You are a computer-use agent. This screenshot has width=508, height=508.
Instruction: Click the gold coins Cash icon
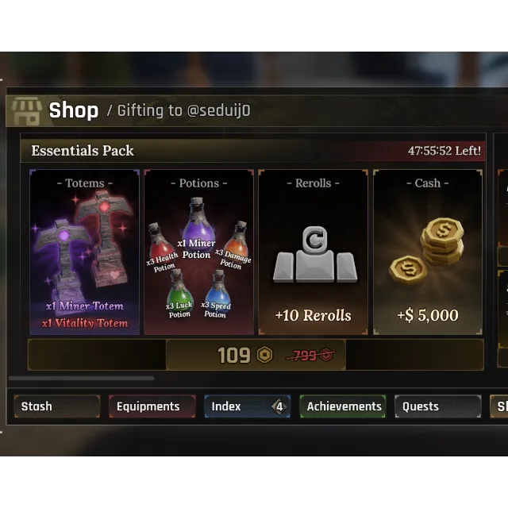(x=427, y=251)
